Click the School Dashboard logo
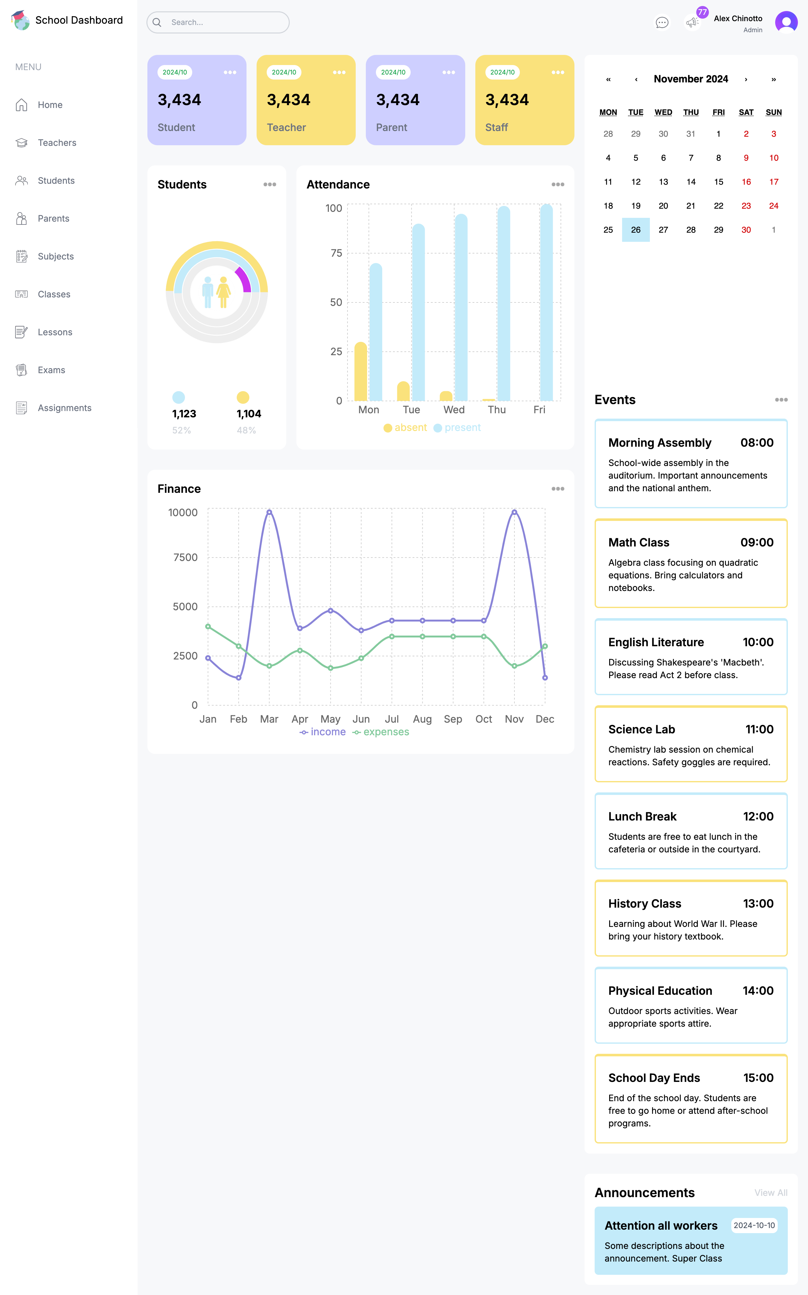Image resolution: width=808 pixels, height=1295 pixels. pos(21,20)
